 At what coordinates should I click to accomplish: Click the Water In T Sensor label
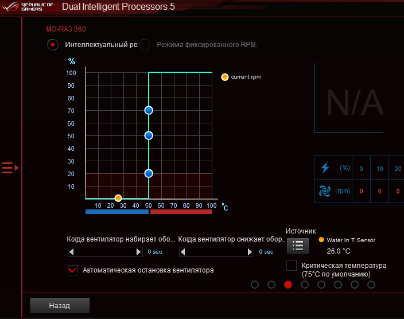click(351, 240)
